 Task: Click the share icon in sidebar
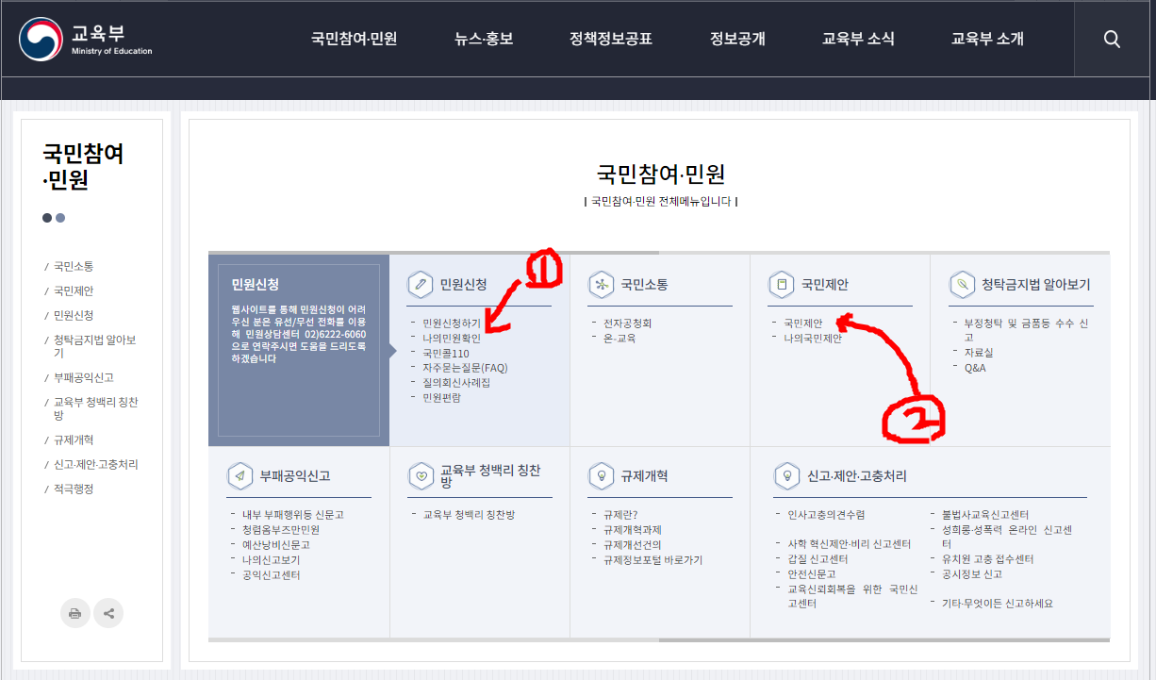[108, 613]
